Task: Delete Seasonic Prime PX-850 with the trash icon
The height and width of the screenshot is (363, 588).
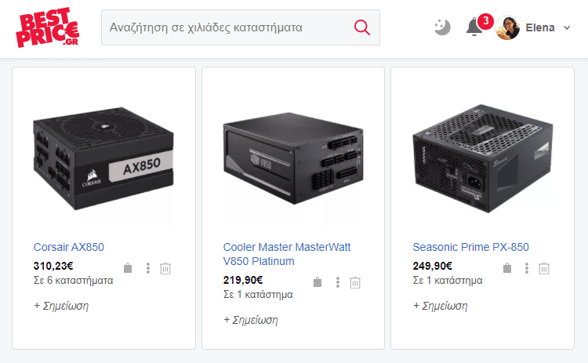Action: (x=544, y=268)
